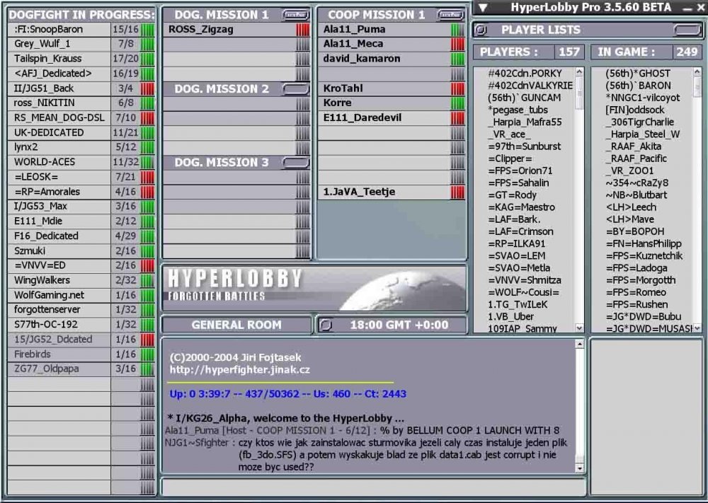Click the info button on Dog. Mission 1
Viewport: 708px width, 503px height.
tap(295, 15)
